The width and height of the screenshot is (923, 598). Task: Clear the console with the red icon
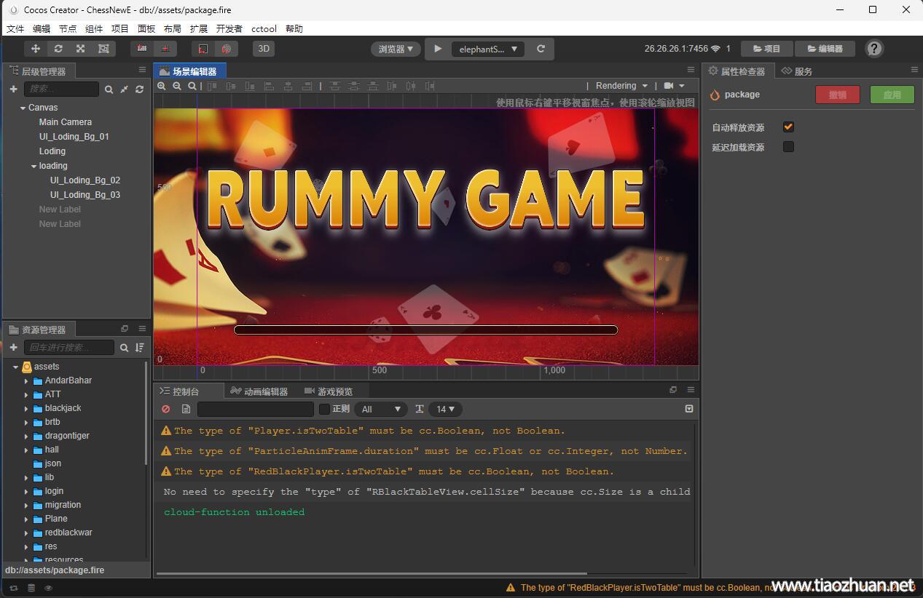click(x=166, y=410)
